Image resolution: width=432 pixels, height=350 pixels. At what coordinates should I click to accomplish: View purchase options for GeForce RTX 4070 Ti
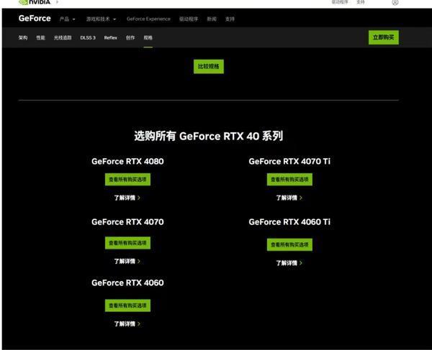(289, 180)
